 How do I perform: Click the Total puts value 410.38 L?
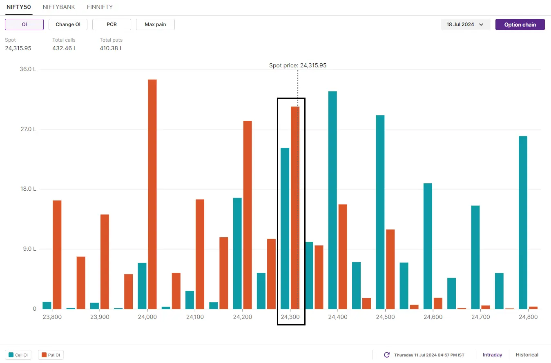coord(111,48)
